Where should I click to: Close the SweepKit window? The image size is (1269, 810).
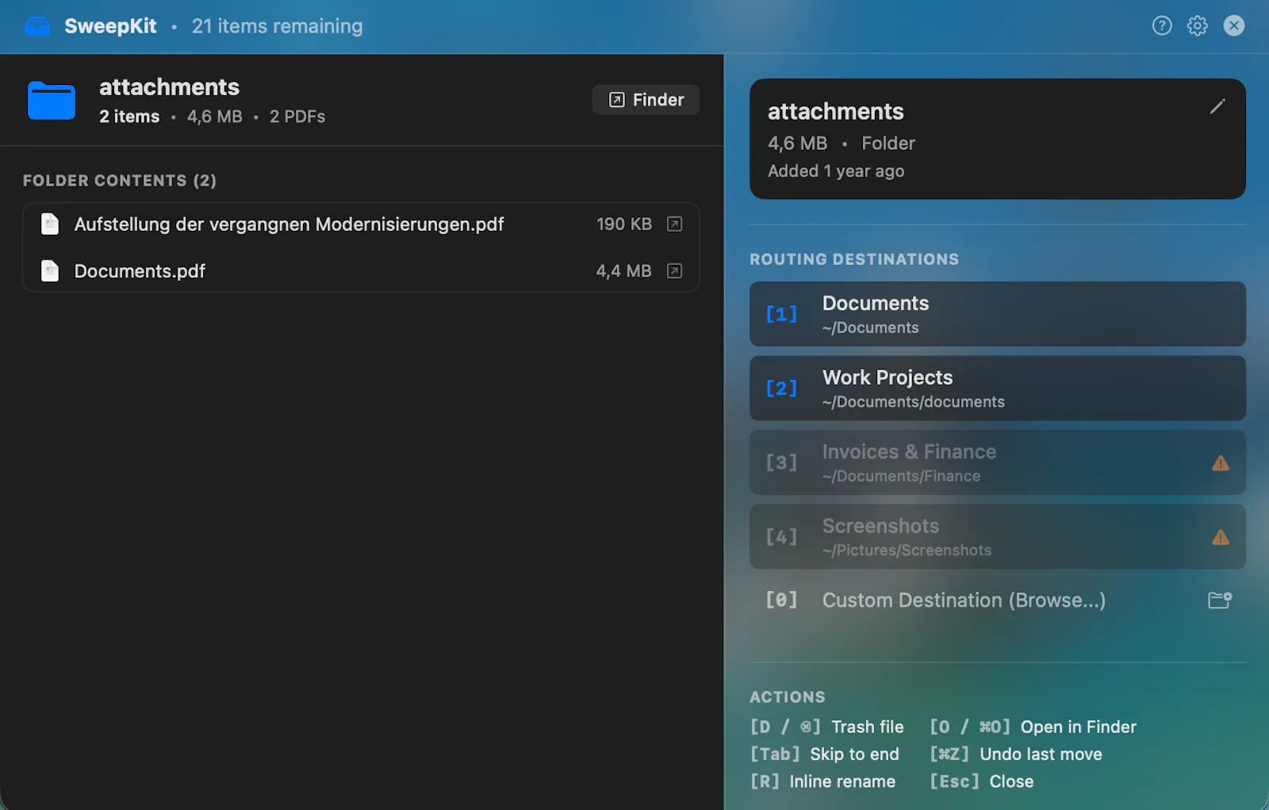1234,25
